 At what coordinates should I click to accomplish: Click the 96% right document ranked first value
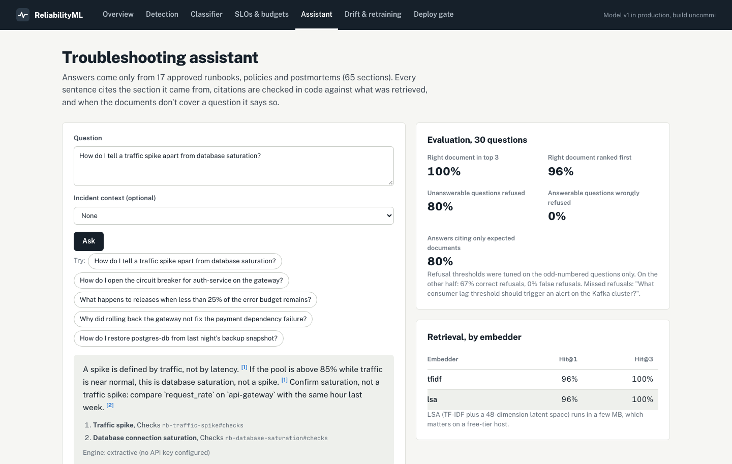tap(561, 172)
